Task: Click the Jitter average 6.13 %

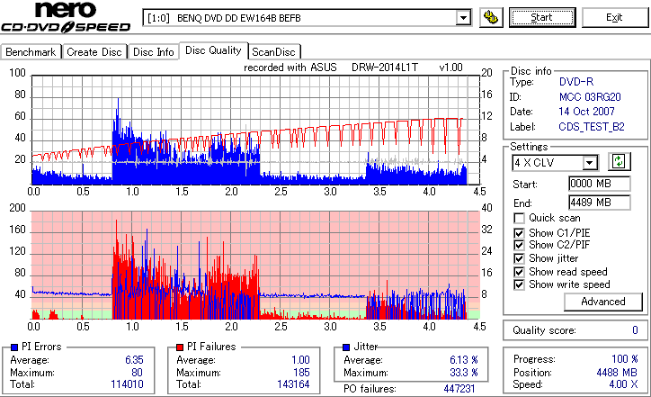Action: coord(464,360)
